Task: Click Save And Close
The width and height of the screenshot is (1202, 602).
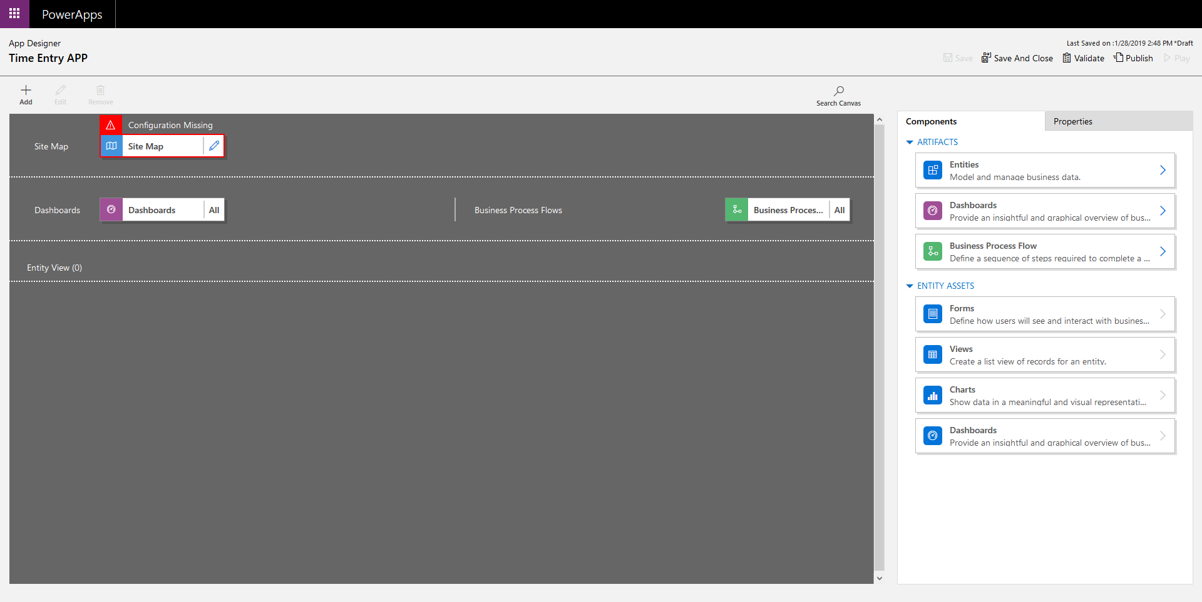Action: (x=1017, y=58)
